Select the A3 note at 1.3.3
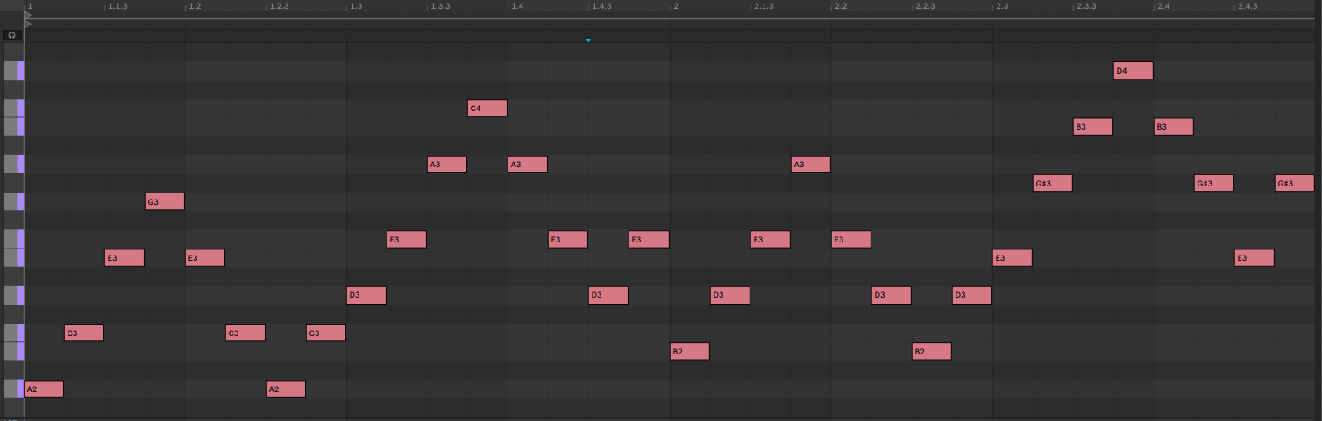The width and height of the screenshot is (1322, 421). click(447, 165)
